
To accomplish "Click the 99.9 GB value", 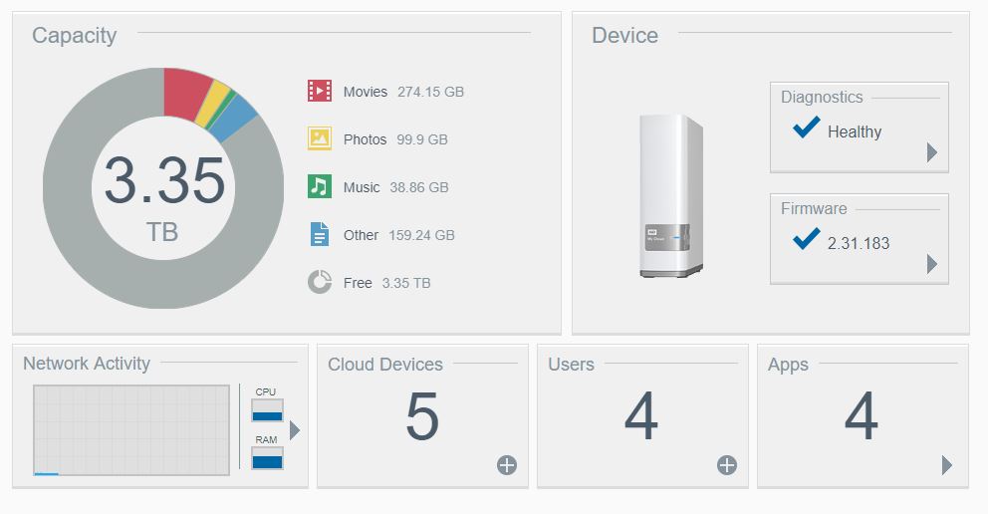I will 422,139.
